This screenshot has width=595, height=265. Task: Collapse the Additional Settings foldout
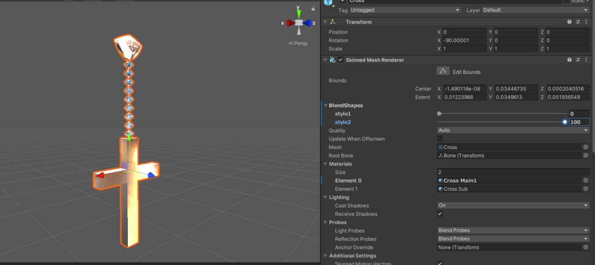tap(325, 255)
